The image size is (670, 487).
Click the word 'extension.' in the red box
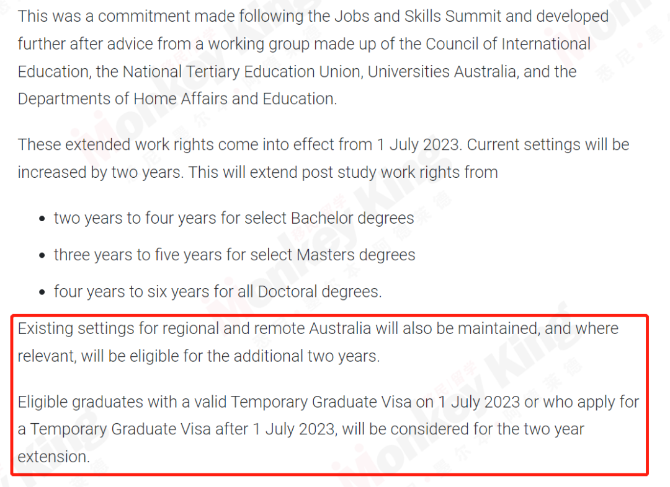[54, 457]
